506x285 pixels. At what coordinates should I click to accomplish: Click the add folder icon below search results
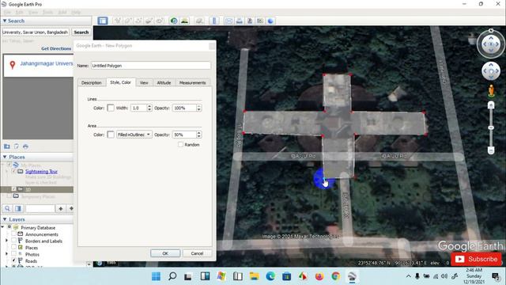7,146
